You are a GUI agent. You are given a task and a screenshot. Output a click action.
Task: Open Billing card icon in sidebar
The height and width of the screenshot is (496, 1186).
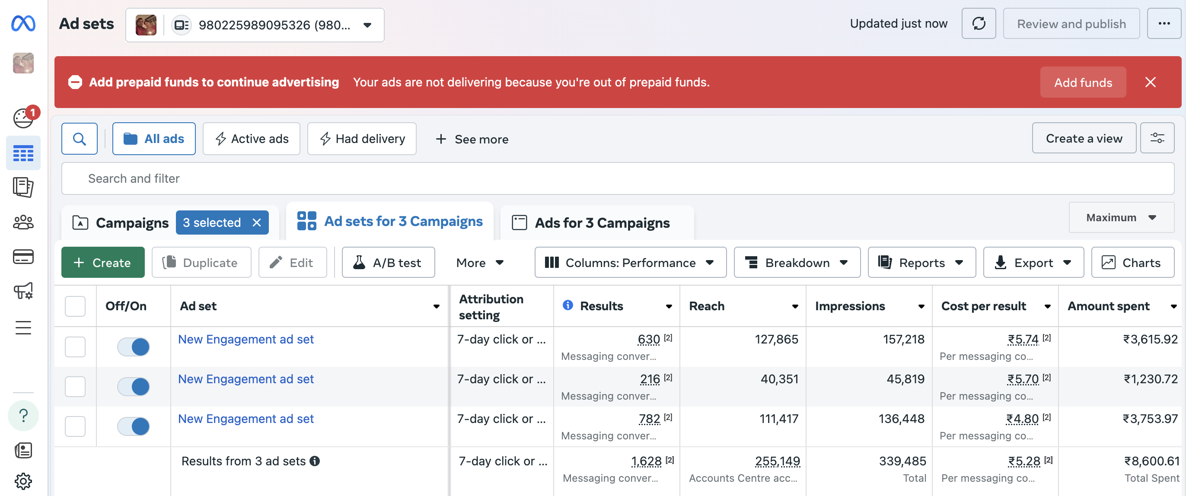(23, 257)
